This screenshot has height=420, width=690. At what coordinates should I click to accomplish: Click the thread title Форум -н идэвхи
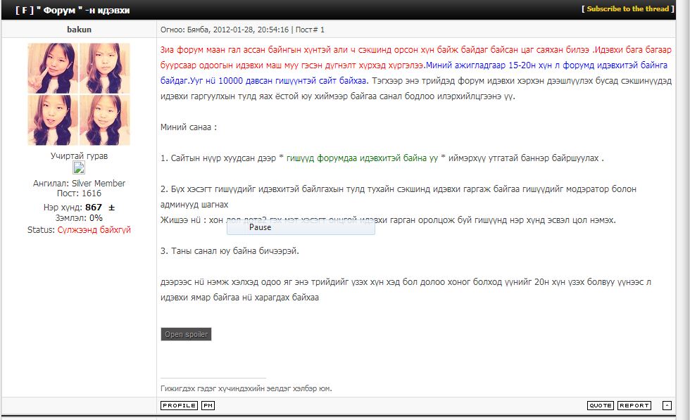(x=73, y=10)
